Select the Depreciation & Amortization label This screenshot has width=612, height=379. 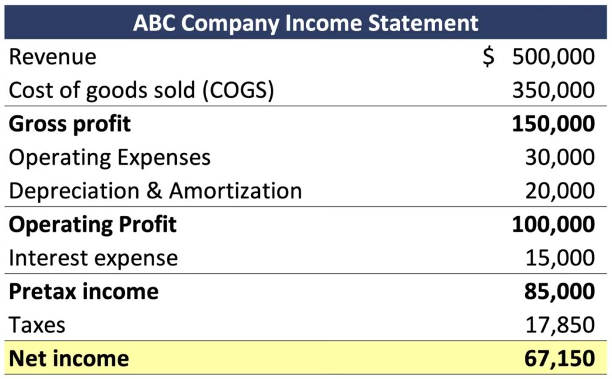click(155, 191)
